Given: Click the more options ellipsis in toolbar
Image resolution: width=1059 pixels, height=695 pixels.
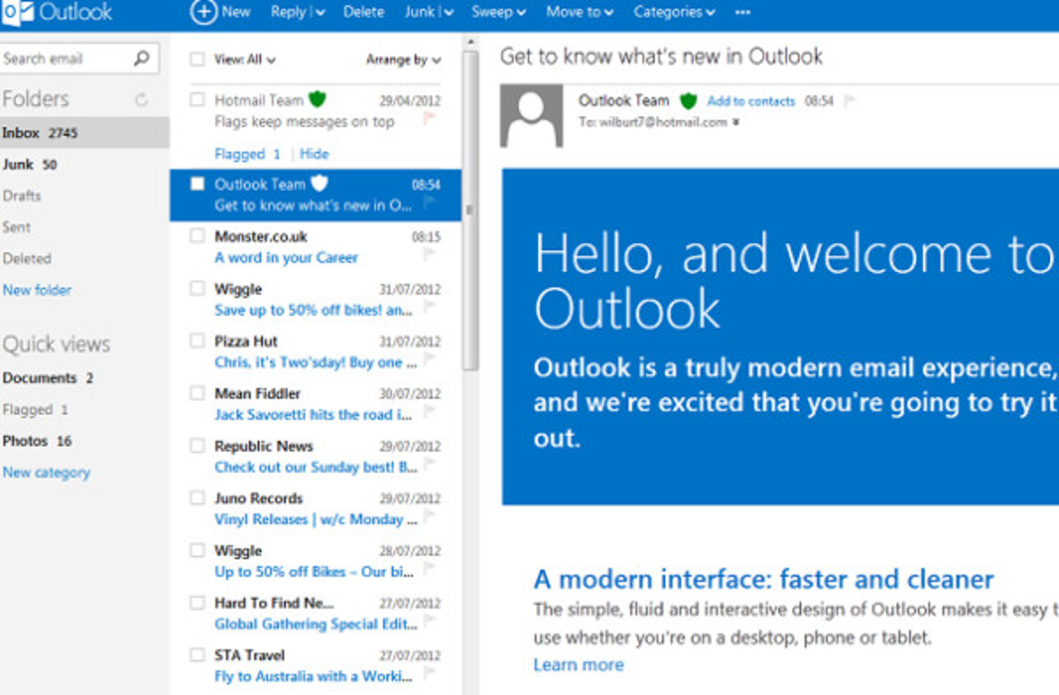Looking at the screenshot, I should tap(742, 12).
